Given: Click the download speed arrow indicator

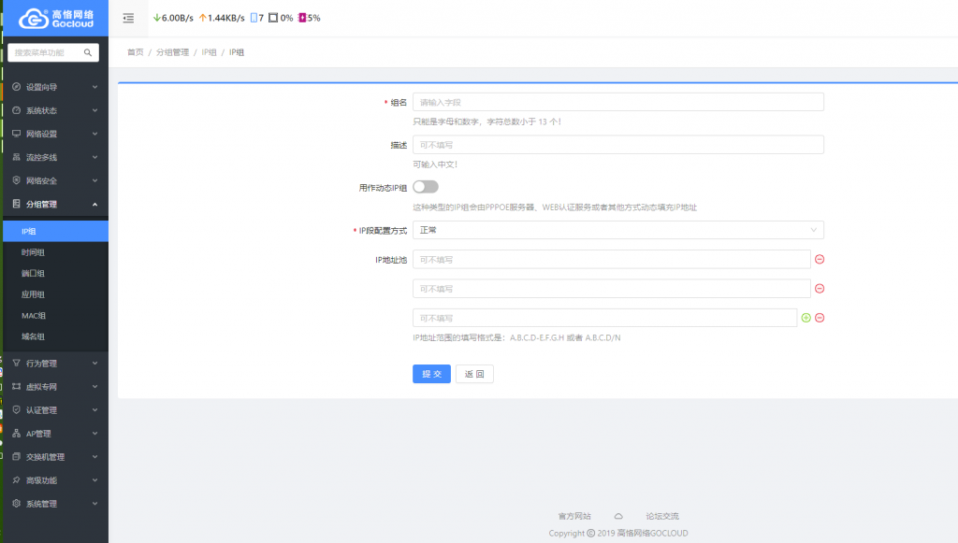Looking at the screenshot, I should click(157, 18).
